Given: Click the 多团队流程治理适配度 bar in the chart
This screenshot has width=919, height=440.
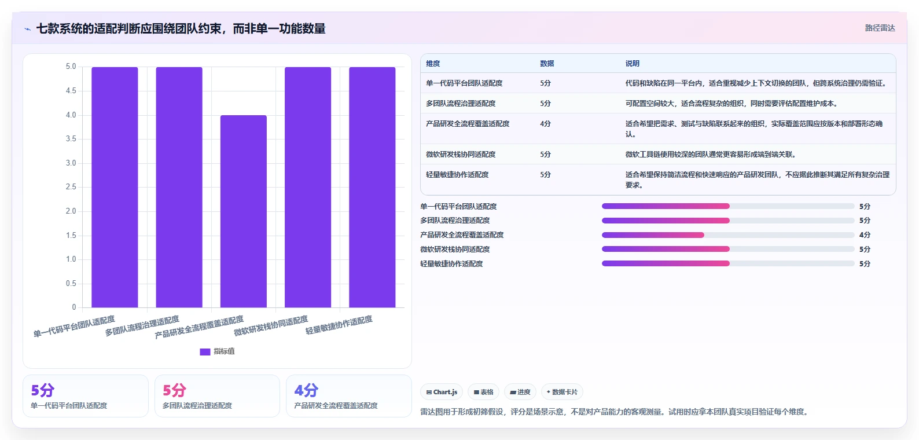Looking at the screenshot, I should click(179, 187).
